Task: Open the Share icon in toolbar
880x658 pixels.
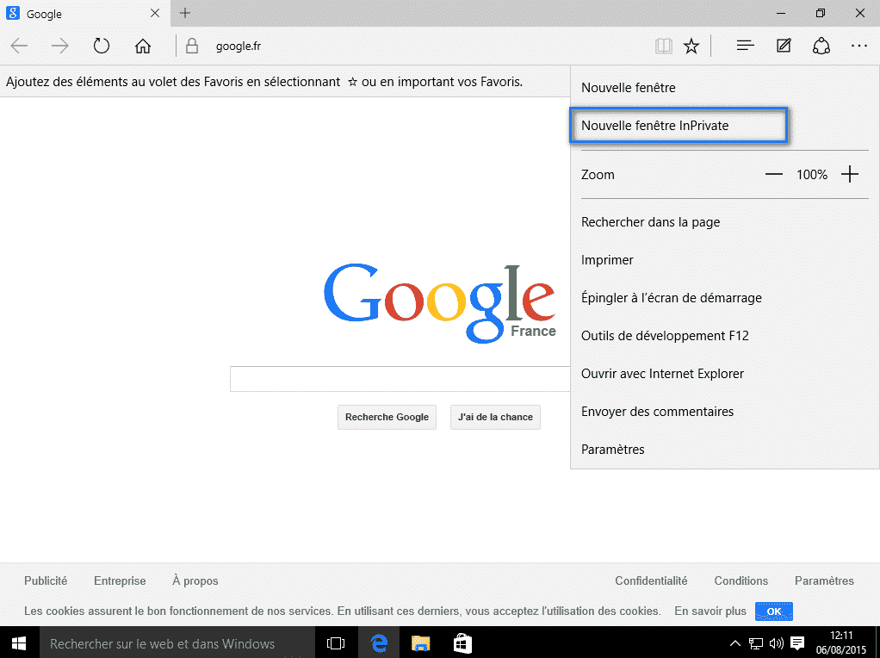Action: click(821, 47)
